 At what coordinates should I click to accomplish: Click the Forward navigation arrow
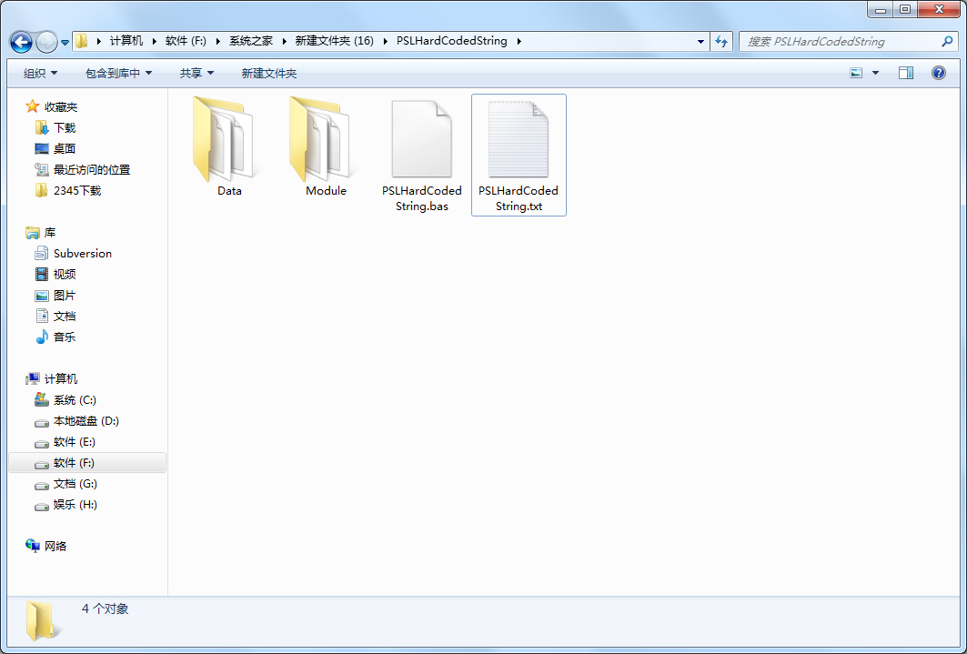(46, 42)
